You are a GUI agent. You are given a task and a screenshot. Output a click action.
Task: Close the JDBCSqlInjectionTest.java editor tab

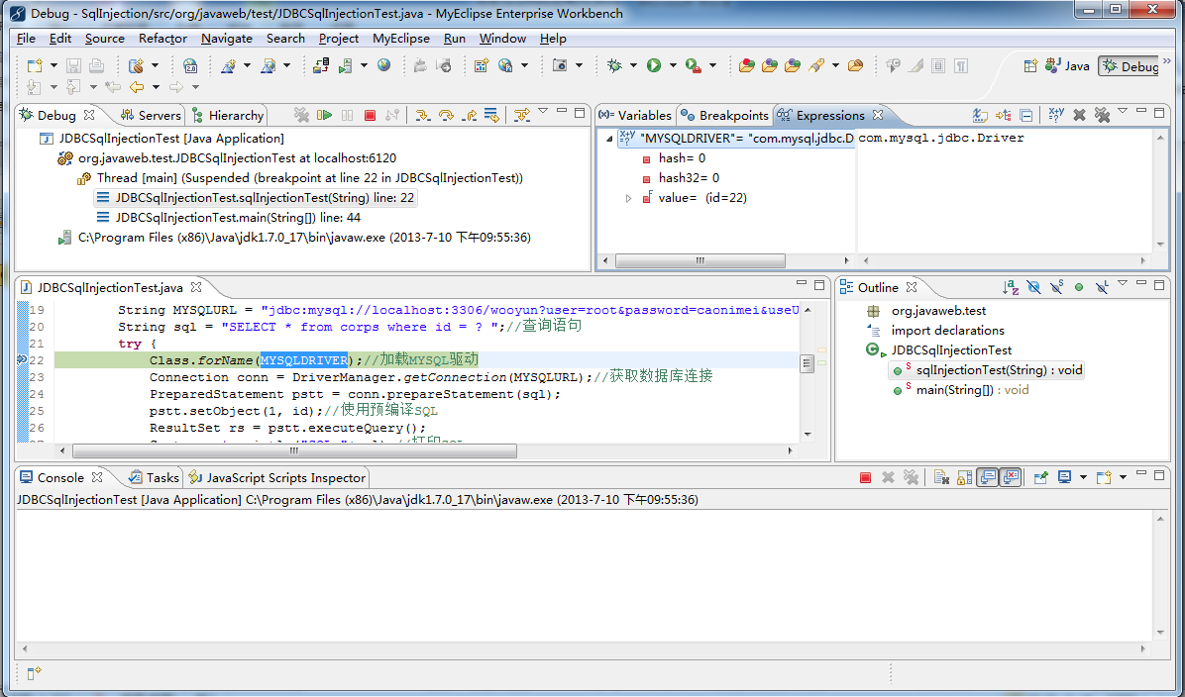point(196,287)
